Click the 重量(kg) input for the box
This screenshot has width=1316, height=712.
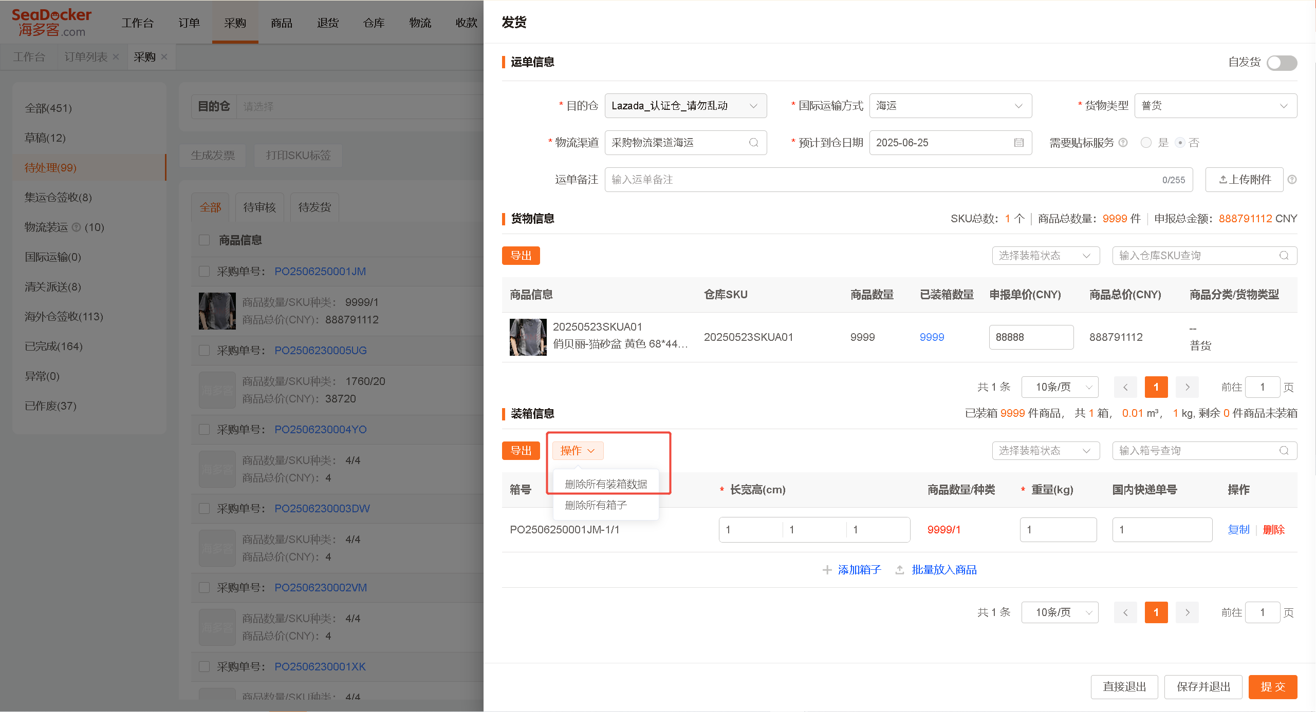pyautogui.click(x=1059, y=530)
